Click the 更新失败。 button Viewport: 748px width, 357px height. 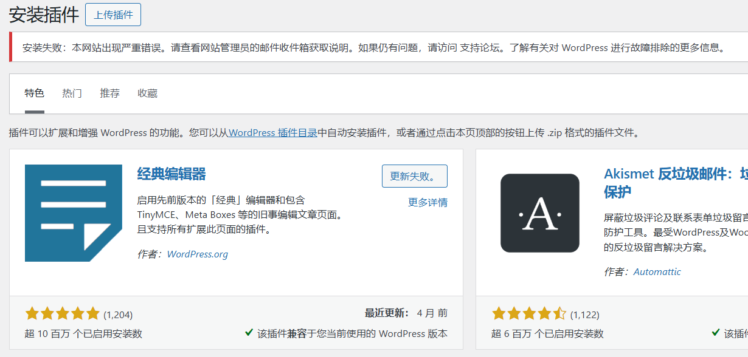[x=414, y=176]
